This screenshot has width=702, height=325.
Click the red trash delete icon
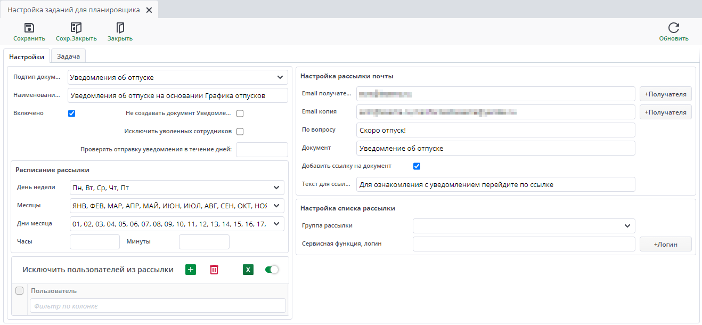[214, 270]
